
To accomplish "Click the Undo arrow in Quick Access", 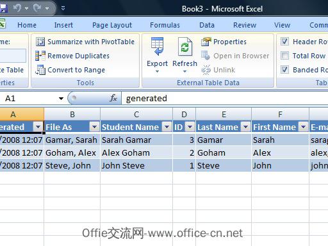I will [x=17, y=8].
